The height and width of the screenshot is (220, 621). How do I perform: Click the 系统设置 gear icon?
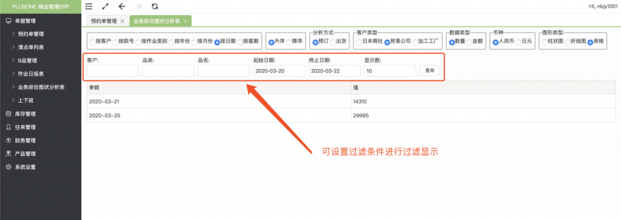(8, 167)
